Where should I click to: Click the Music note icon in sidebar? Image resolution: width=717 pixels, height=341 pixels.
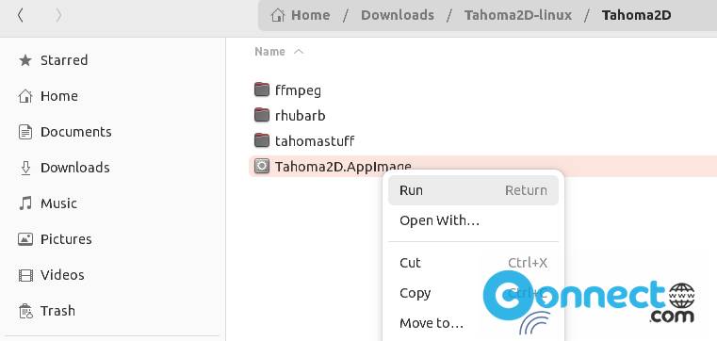click(x=25, y=203)
